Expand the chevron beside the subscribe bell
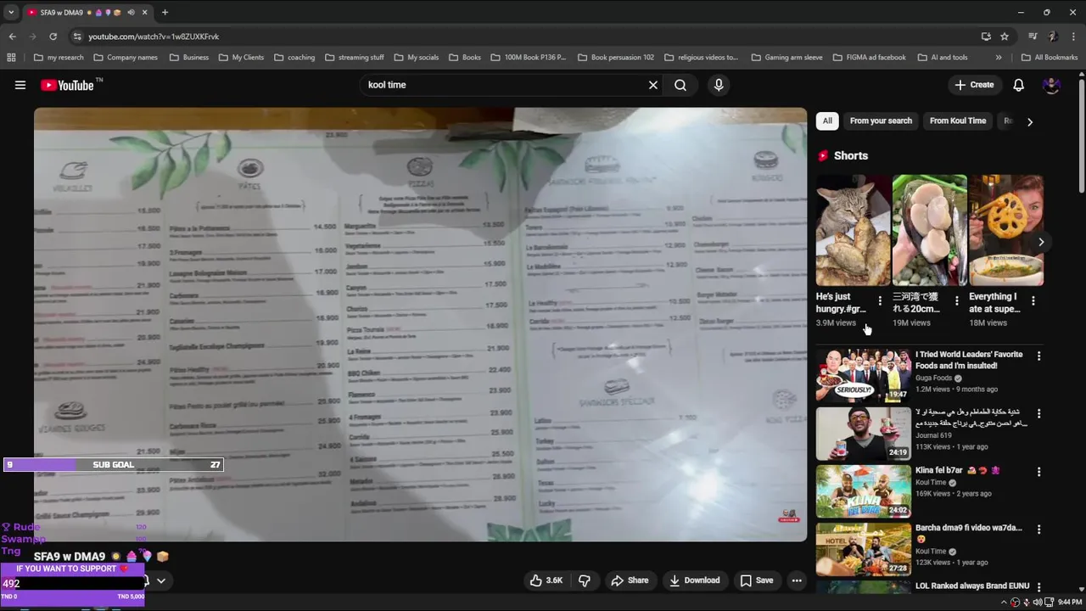The image size is (1086, 611). pos(160,580)
